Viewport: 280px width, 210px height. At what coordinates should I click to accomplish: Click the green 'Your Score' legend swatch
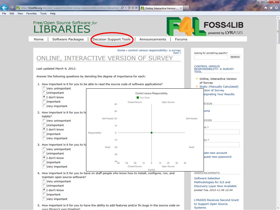(x=138, y=97)
